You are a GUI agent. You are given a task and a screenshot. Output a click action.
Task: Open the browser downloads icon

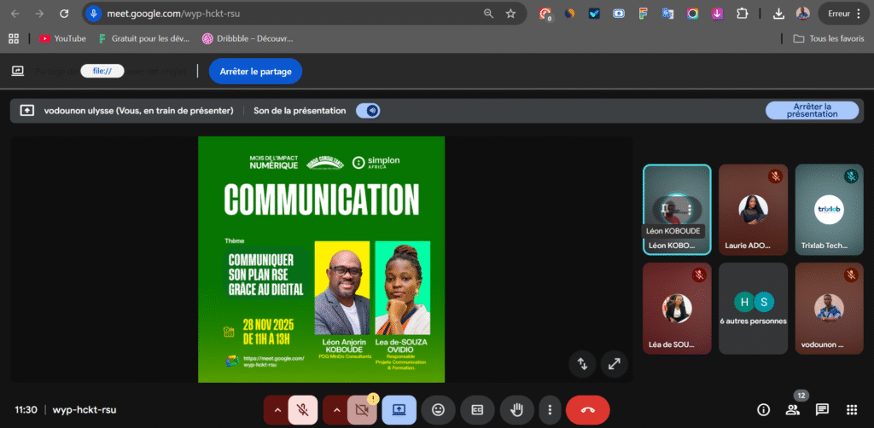point(778,14)
